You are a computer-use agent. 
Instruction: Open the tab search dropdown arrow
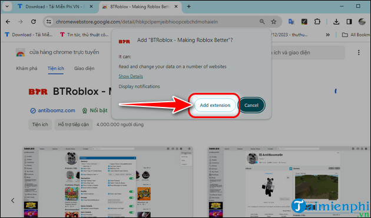(x=7, y=6)
